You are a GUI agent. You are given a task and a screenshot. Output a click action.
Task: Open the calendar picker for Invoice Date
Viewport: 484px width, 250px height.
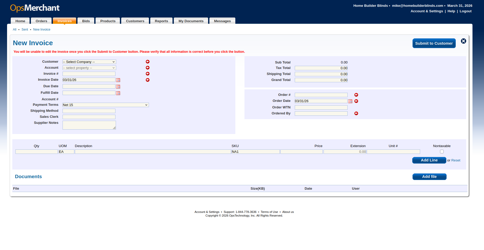point(118,80)
